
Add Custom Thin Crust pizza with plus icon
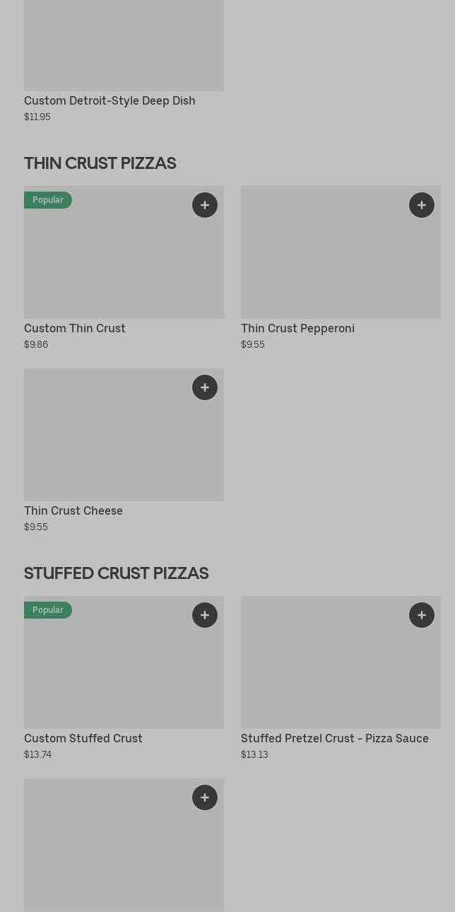tap(205, 205)
